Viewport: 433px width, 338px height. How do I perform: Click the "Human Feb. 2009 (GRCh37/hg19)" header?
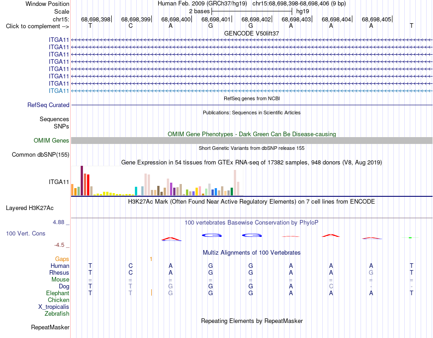[203, 4]
